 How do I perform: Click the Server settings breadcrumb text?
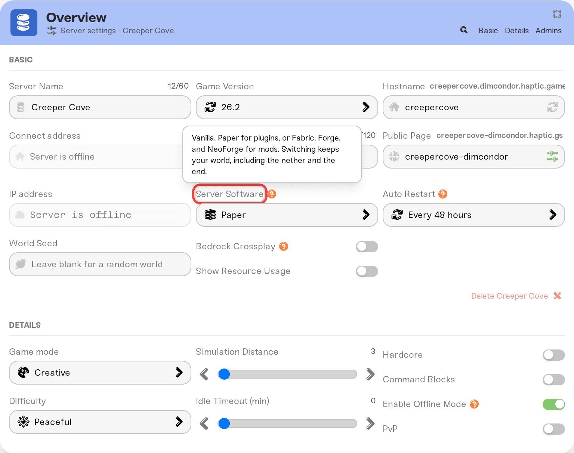point(88,31)
